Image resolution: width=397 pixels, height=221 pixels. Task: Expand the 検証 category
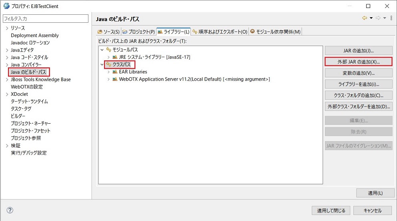tap(7, 146)
